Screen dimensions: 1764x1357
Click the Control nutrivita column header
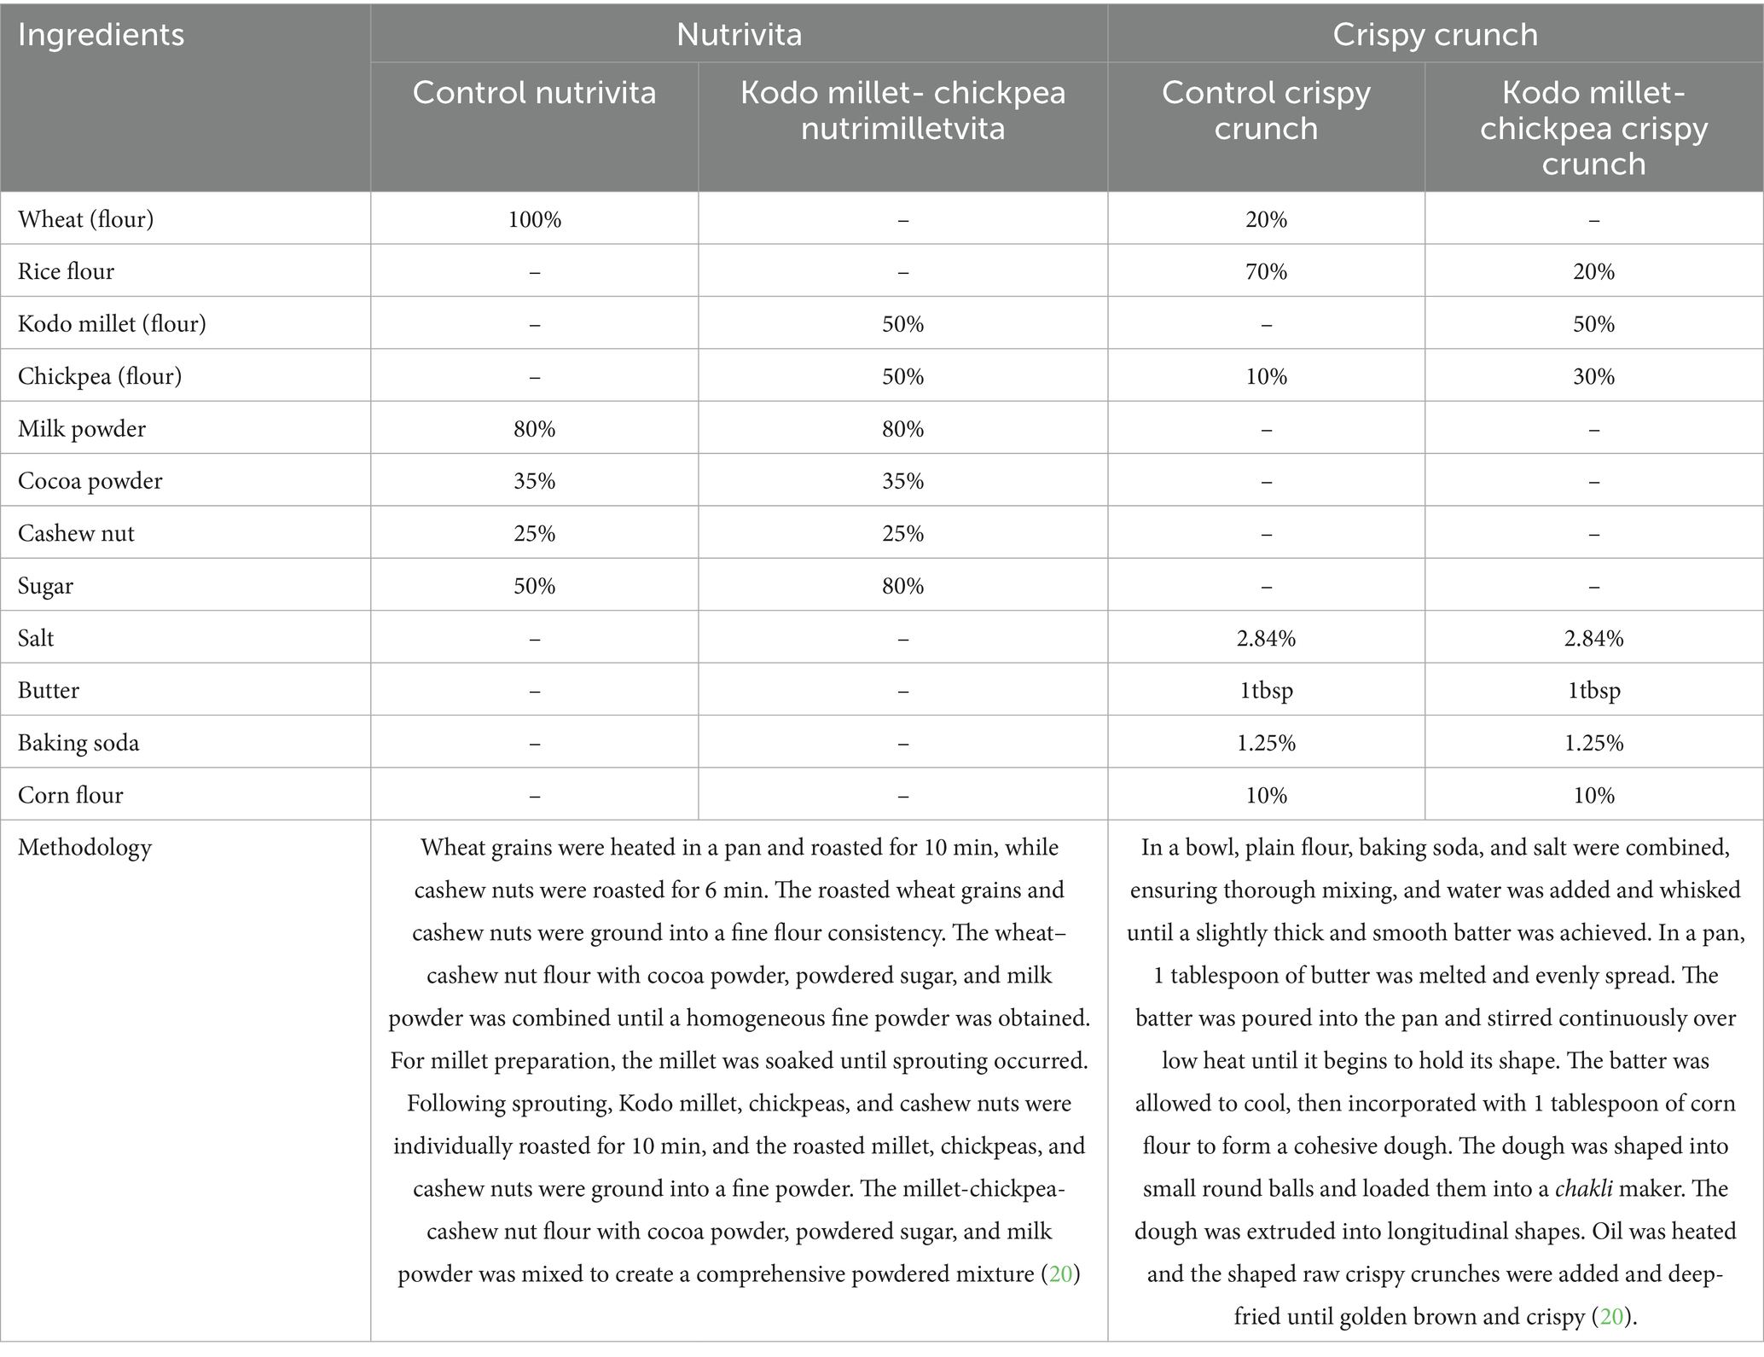(534, 93)
